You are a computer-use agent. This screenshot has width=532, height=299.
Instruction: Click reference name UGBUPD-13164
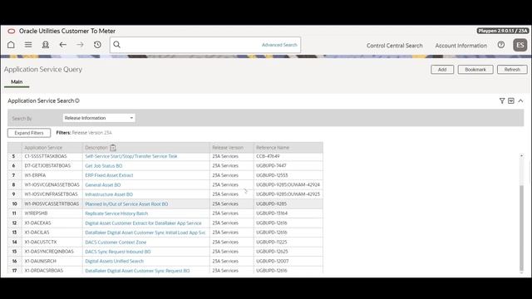tap(272, 213)
